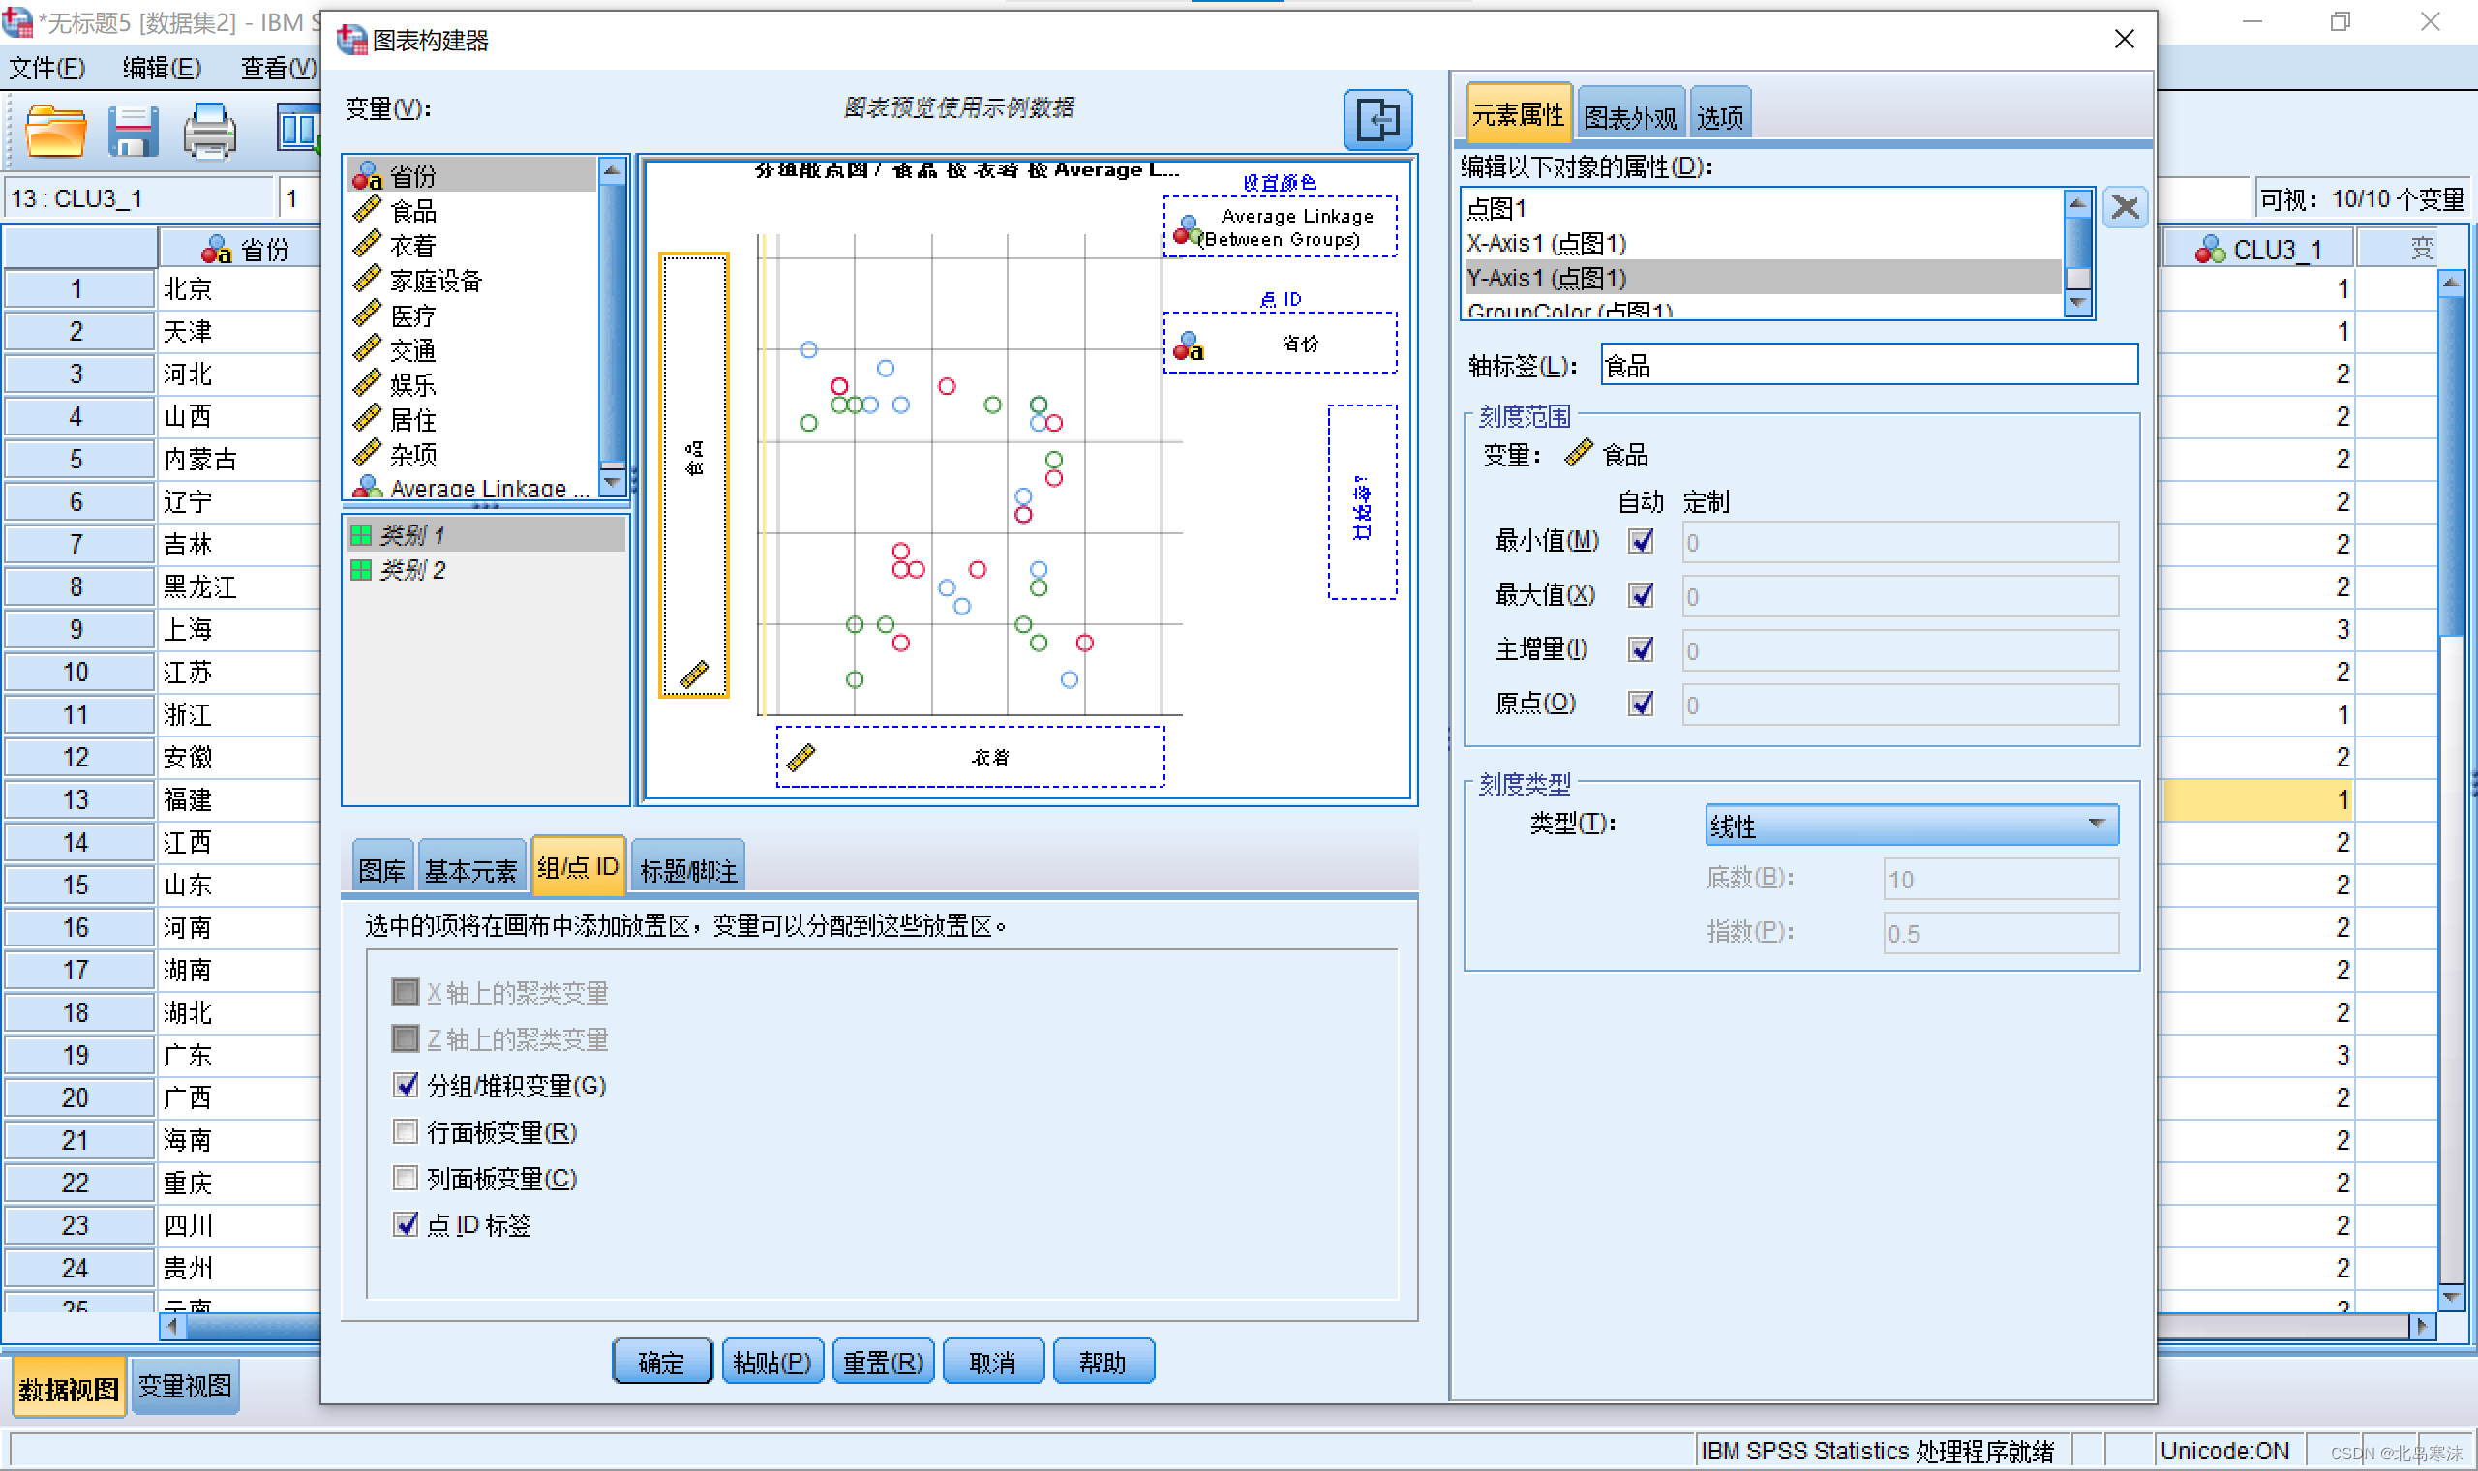Click data view vertical scroll down arrow

(2450, 1296)
